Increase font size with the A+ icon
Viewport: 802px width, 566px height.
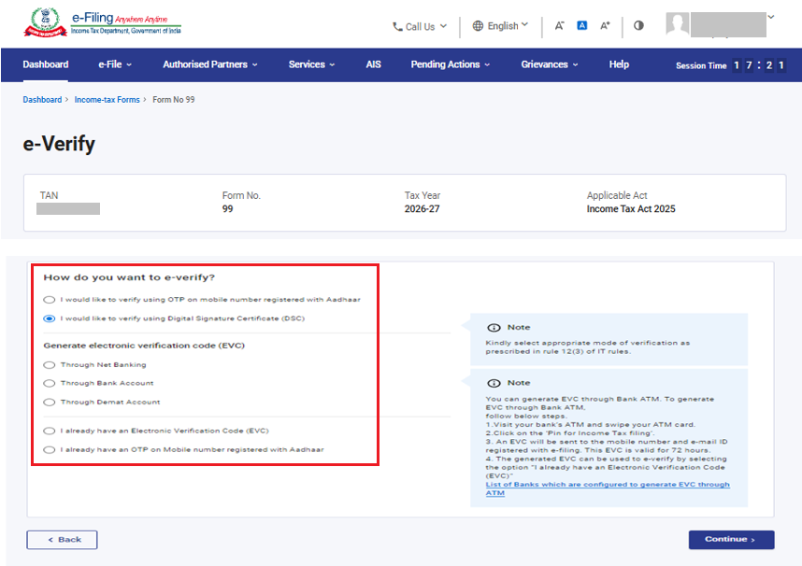tap(605, 25)
